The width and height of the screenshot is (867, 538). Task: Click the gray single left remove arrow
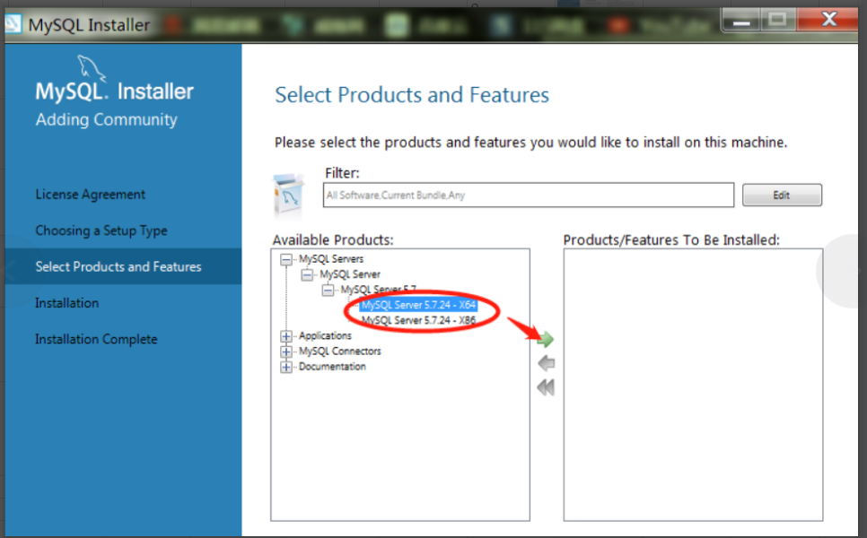(546, 363)
